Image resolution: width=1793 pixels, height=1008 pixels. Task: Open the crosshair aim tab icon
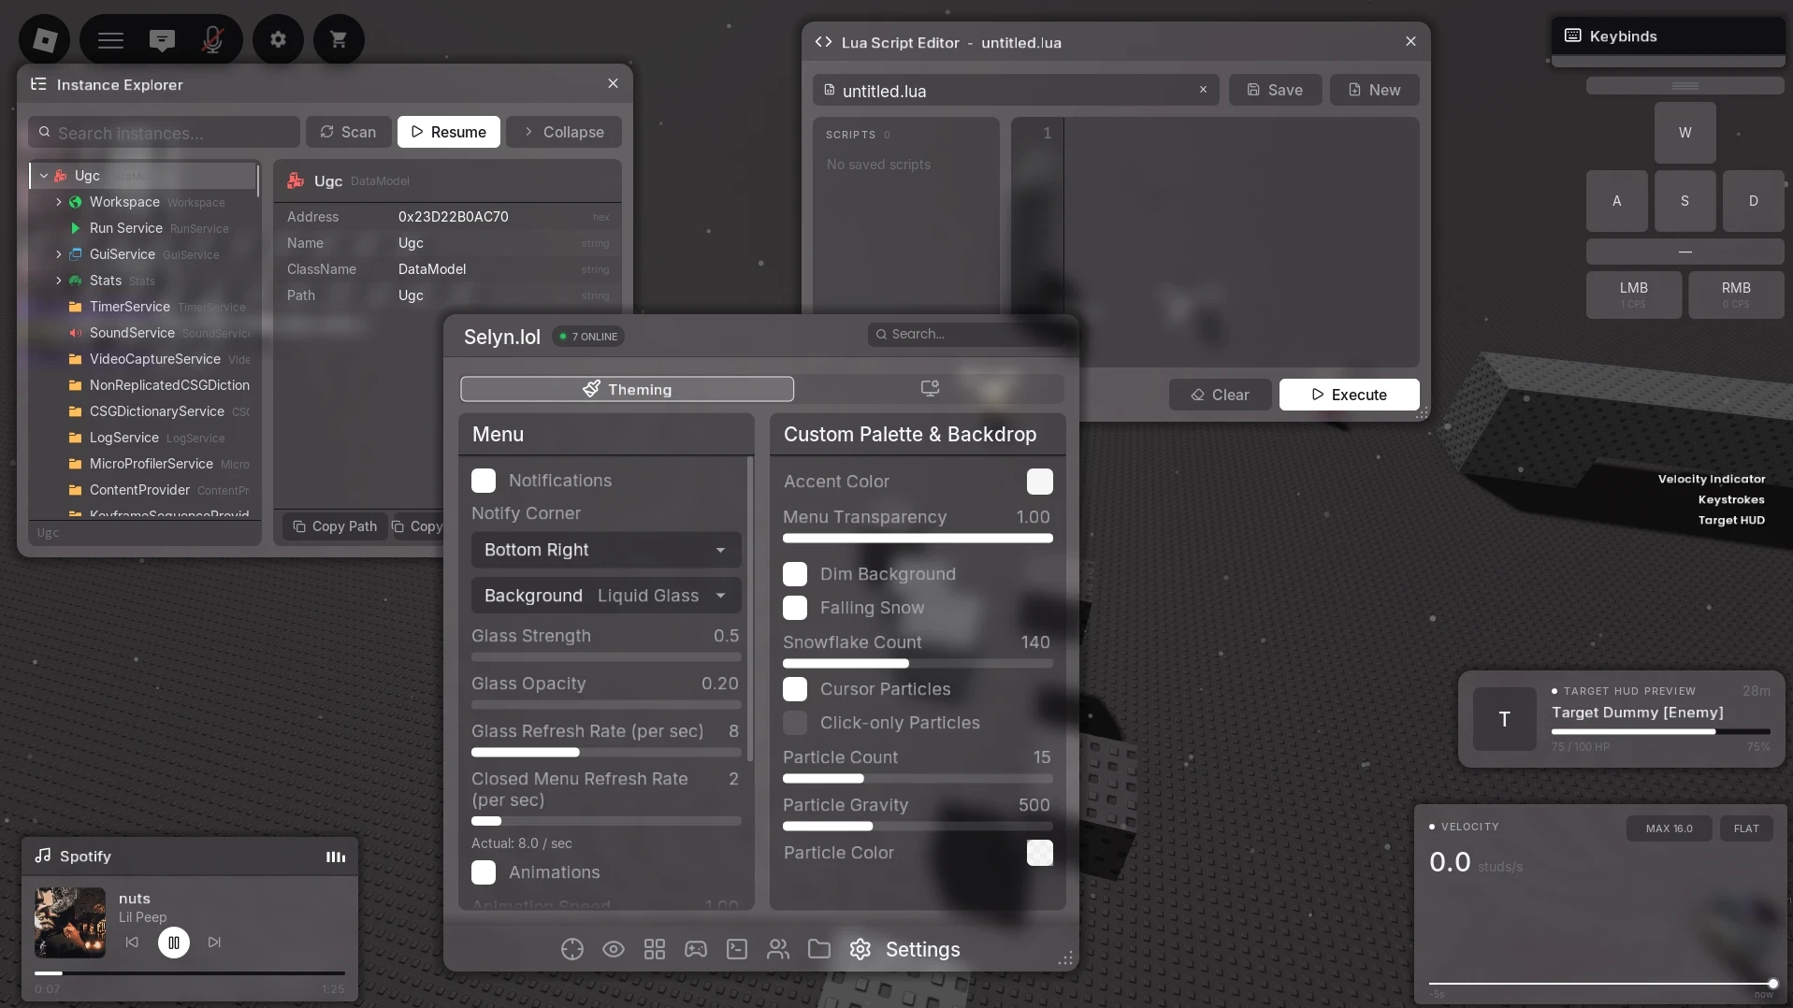[572, 949]
